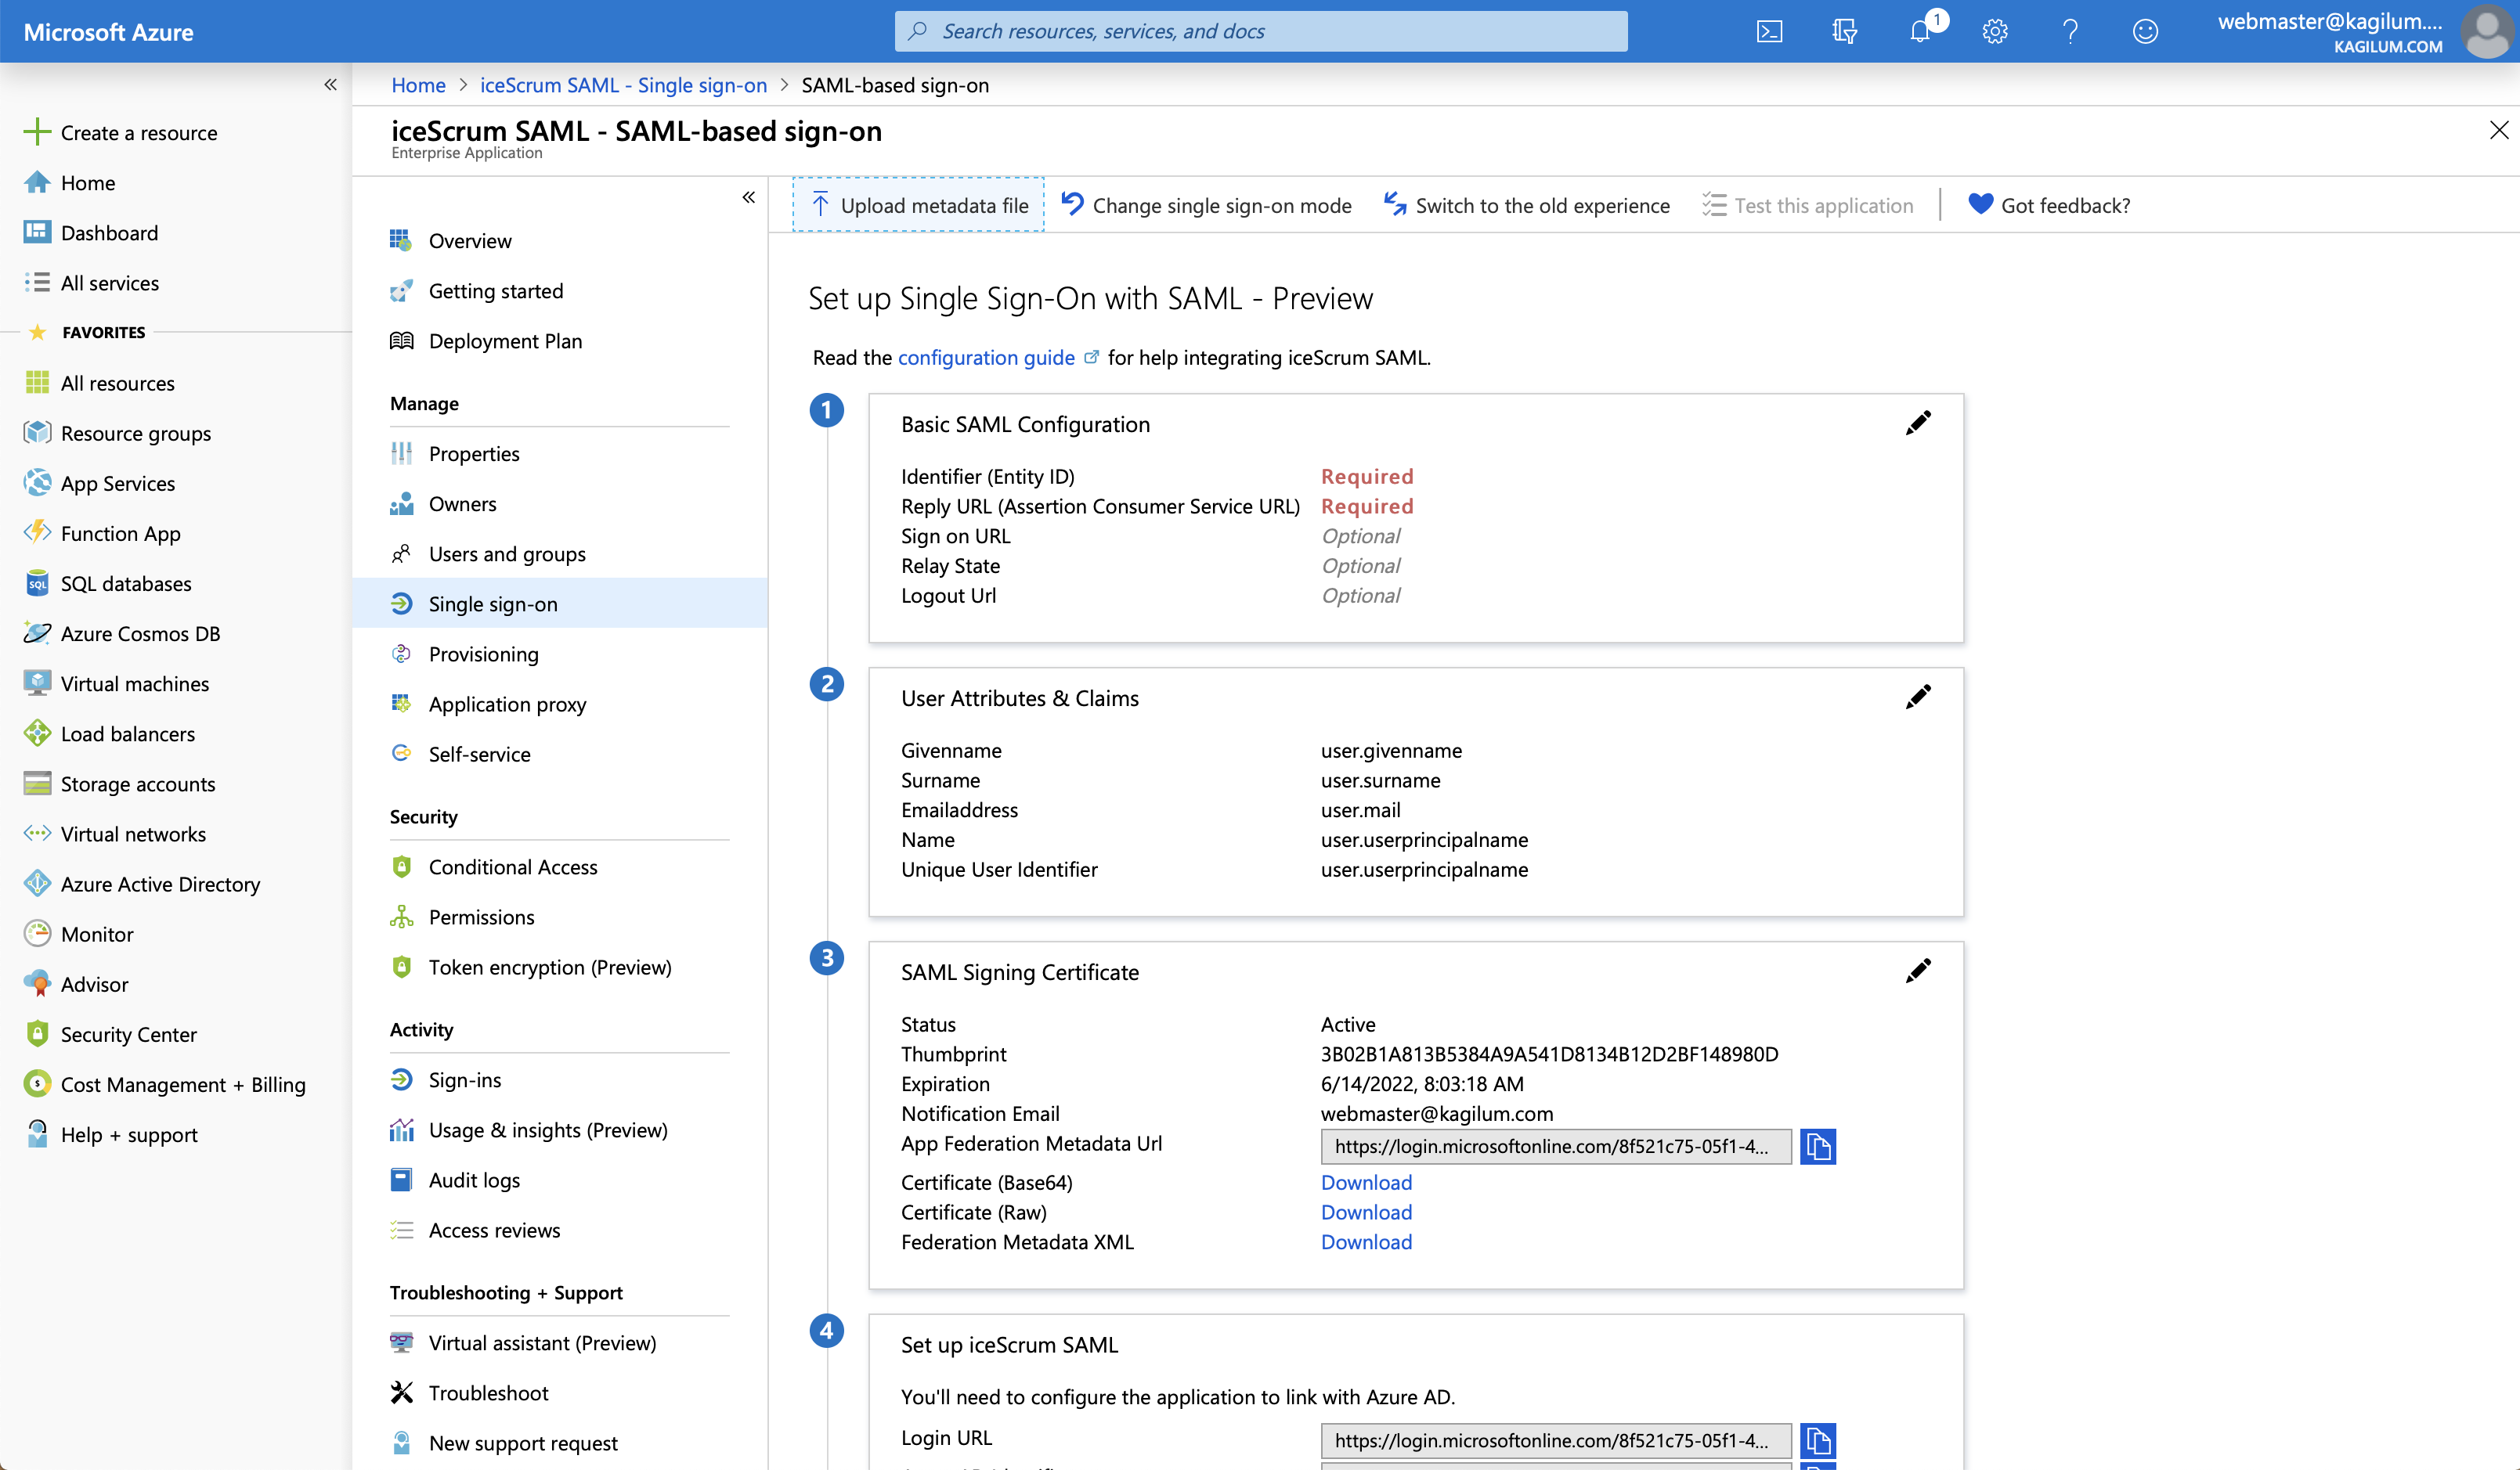Switch to the old experience

click(1526, 205)
